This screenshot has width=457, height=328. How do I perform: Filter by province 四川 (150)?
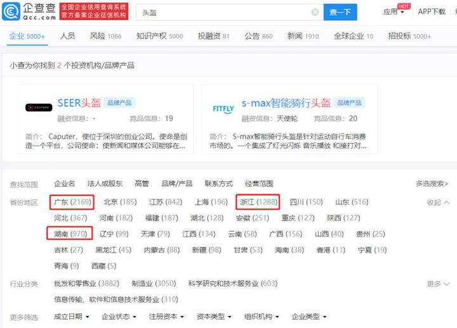(x=307, y=202)
